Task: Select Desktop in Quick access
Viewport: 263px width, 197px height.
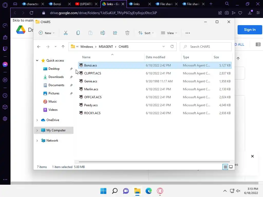Action: (54, 69)
